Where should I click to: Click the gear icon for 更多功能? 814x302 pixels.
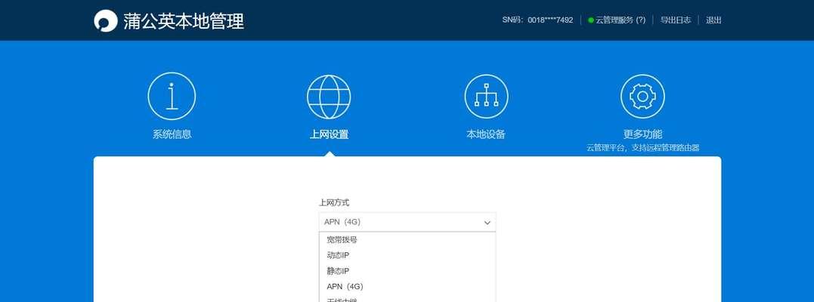[642, 97]
